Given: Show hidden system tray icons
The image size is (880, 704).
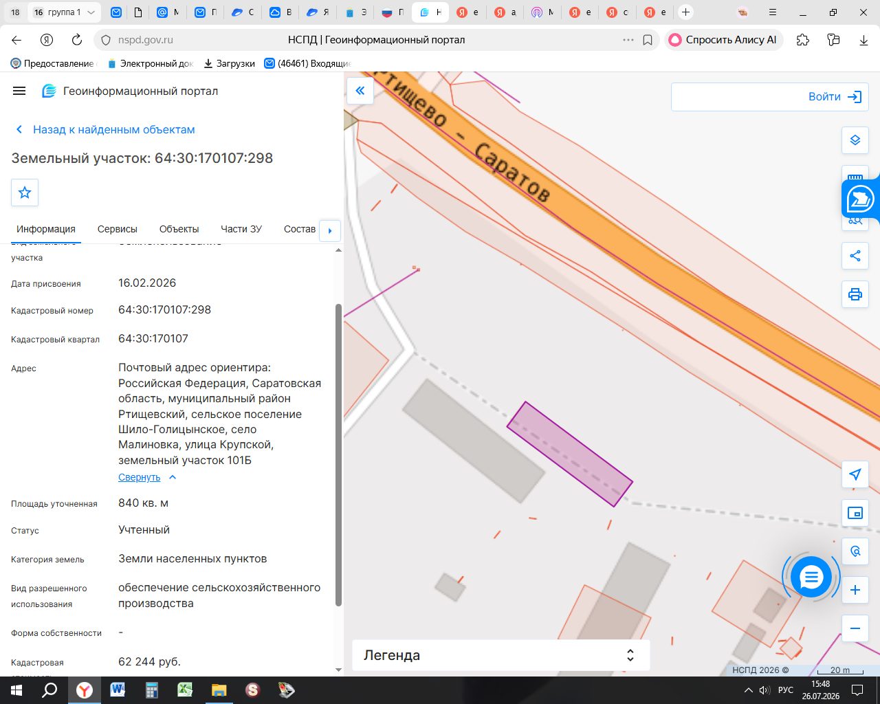Looking at the screenshot, I should [x=749, y=690].
